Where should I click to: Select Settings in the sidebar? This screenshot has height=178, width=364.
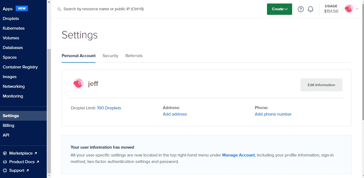(x=23, y=116)
